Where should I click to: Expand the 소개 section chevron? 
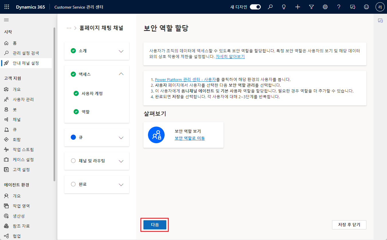(x=121, y=51)
